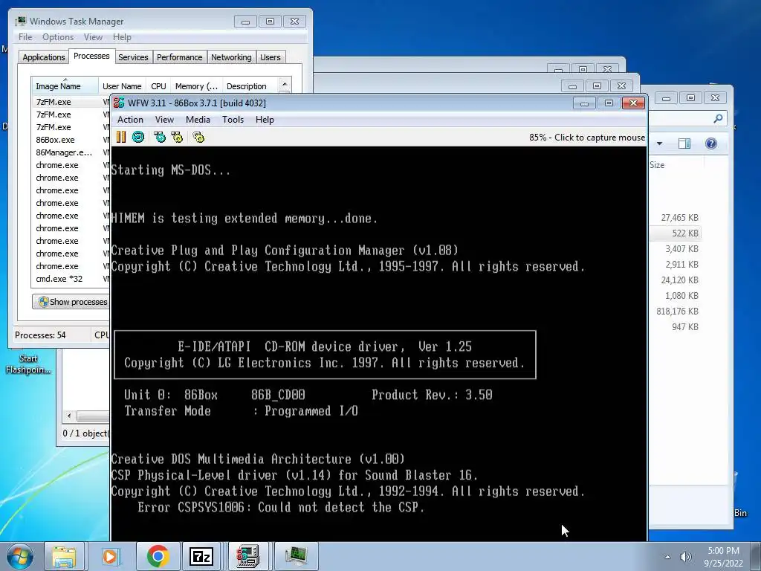Open the Help menu in 86Box
Screen dimensions: 761x571
[x=265, y=120]
